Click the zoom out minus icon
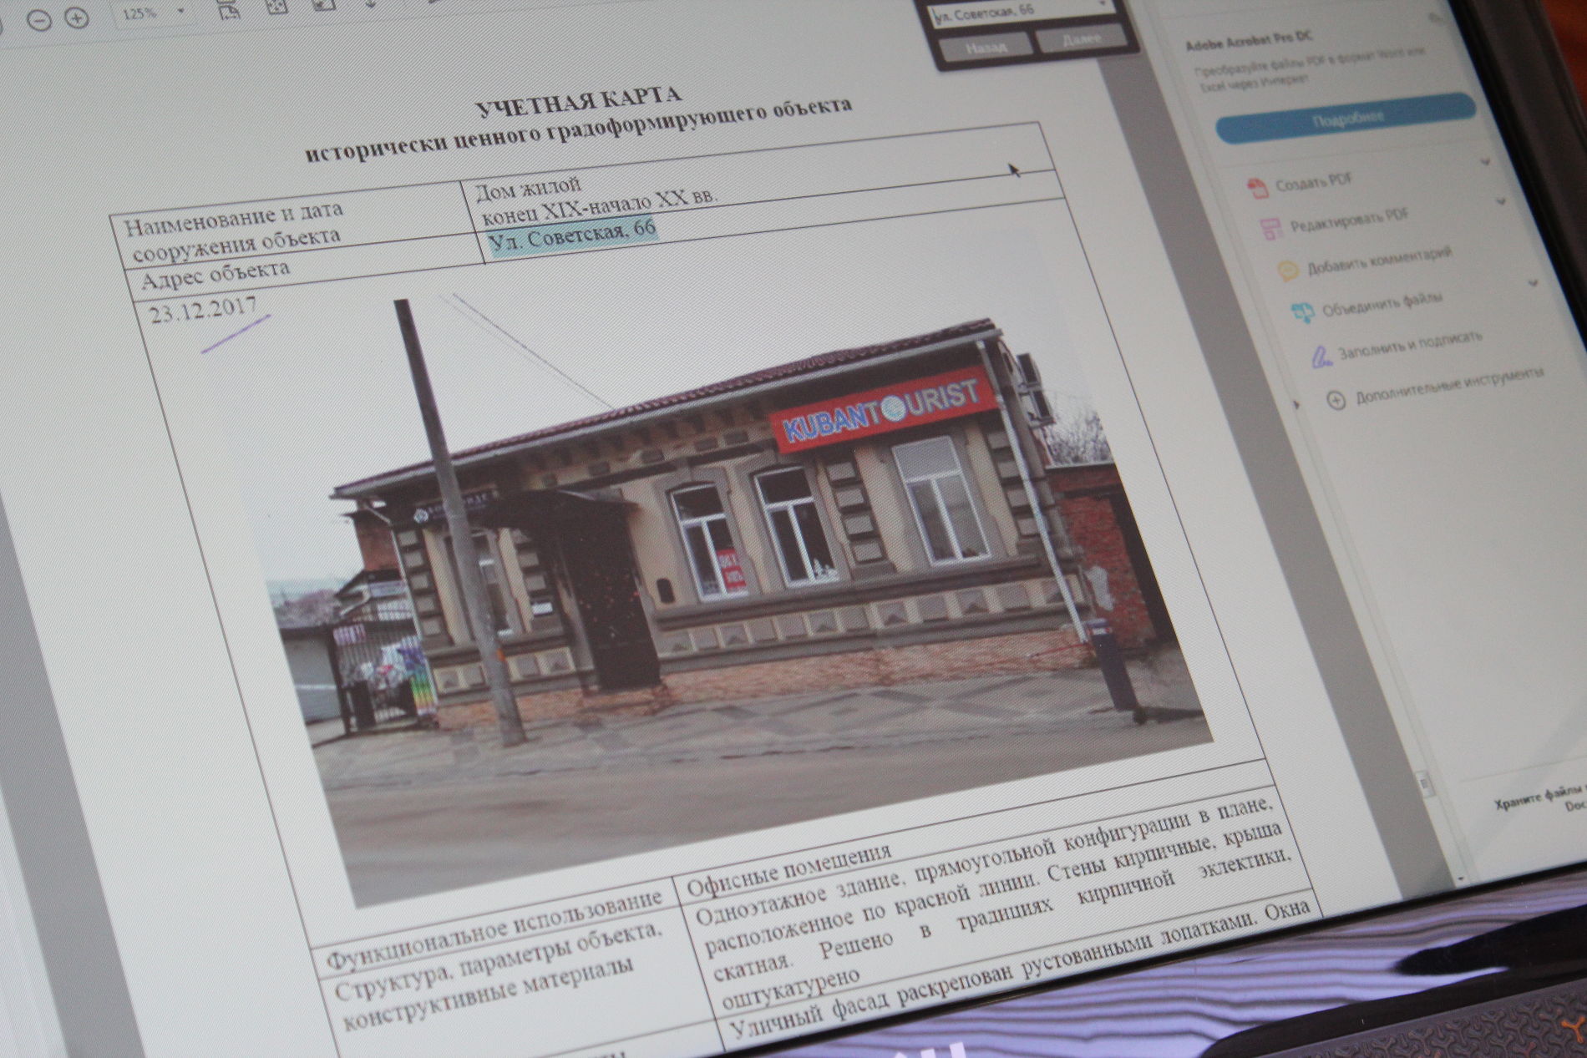The width and height of the screenshot is (1587, 1058). (x=38, y=20)
